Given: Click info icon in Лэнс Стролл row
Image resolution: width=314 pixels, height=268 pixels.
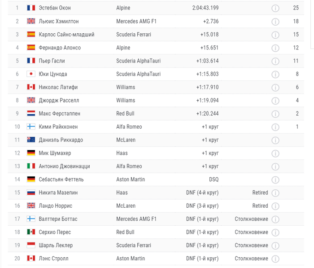Looking at the screenshot, I should pos(275,259).
